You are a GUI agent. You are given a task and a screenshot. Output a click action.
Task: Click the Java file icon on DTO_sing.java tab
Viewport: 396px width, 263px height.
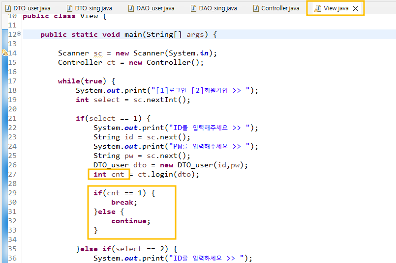coord(69,8)
